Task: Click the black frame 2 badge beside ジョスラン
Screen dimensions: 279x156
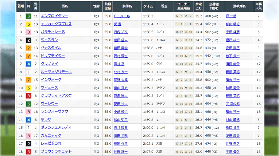Action: point(28,40)
